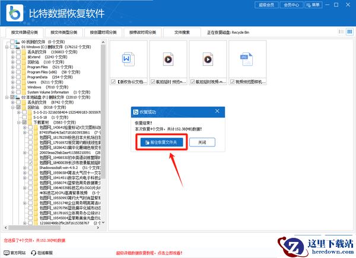Toggle the 02 本地磁盘 (F:) checkbox
The width and height of the screenshot is (356, 258).
point(12,97)
